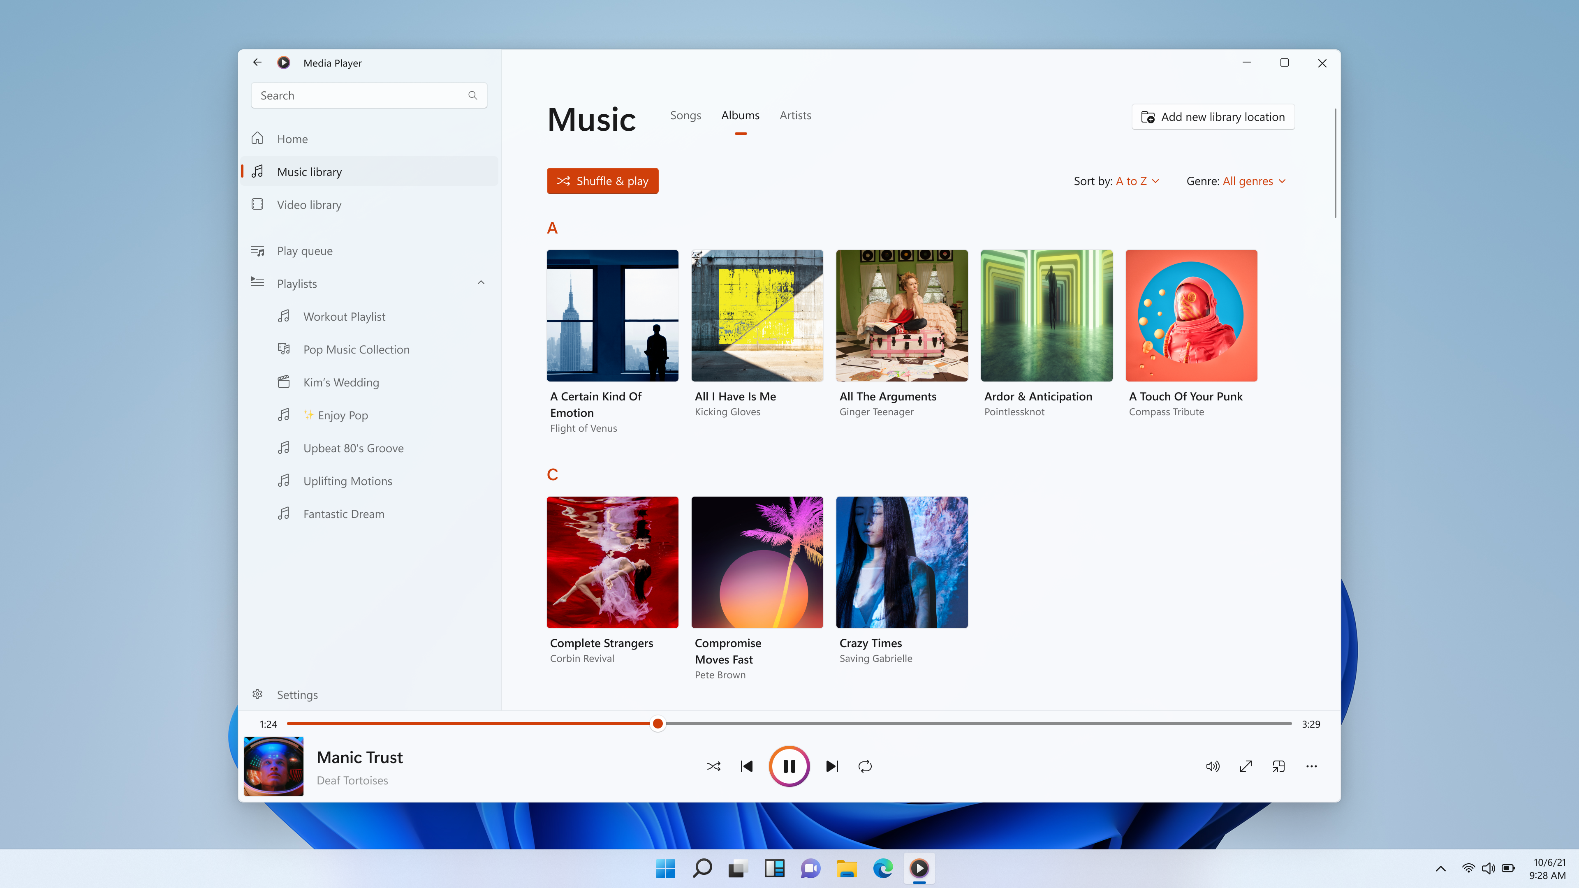This screenshot has height=888, width=1579.
Task: Open the Workout Playlist
Action: click(344, 315)
